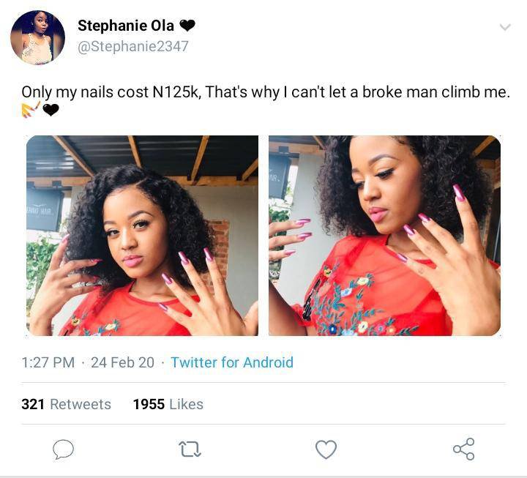The width and height of the screenshot is (527, 478).
Task: Click the black heart emoji below tweet text
Action: click(51, 110)
